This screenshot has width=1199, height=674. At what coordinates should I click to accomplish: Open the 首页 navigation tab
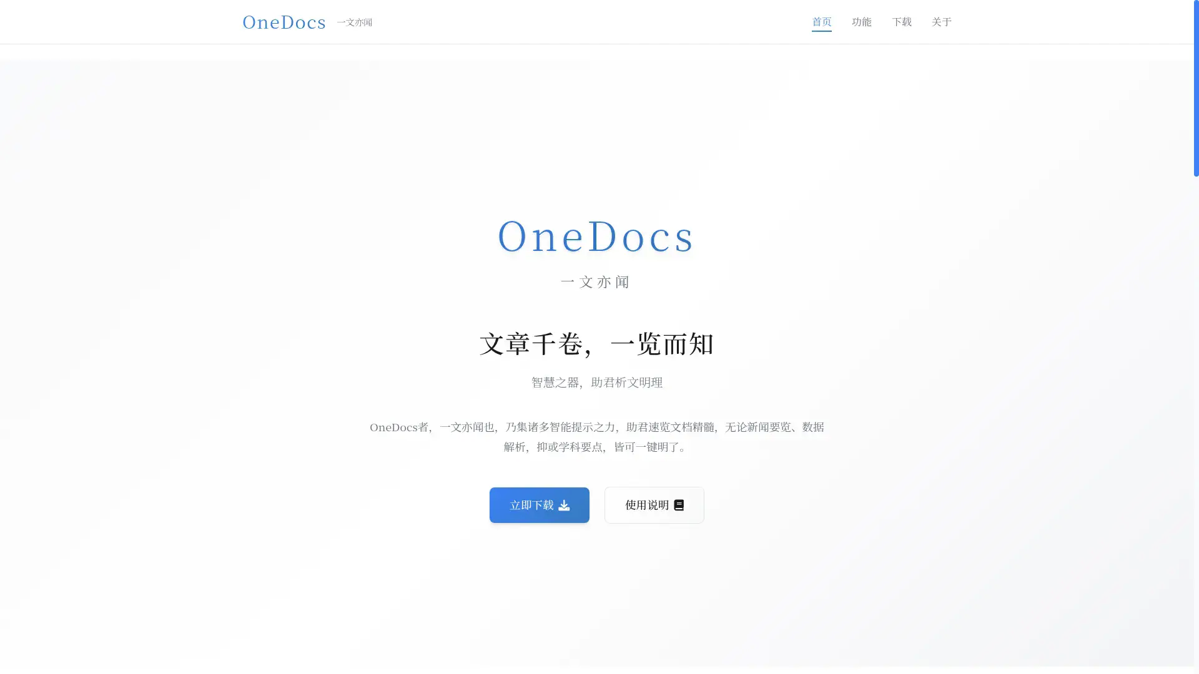click(821, 22)
